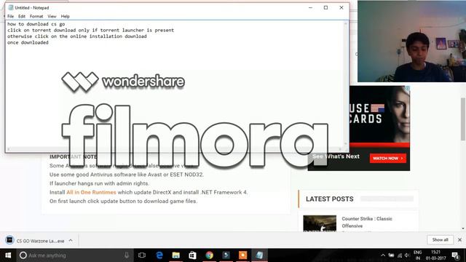Screen dimensions: 466x262
Task: Open the Windows Store from the taskbar
Action: click(192, 255)
